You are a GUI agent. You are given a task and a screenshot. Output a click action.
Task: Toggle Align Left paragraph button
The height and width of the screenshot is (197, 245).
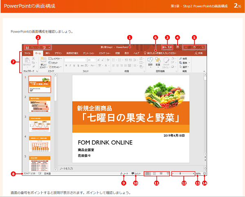pyautogui.click(x=114, y=66)
